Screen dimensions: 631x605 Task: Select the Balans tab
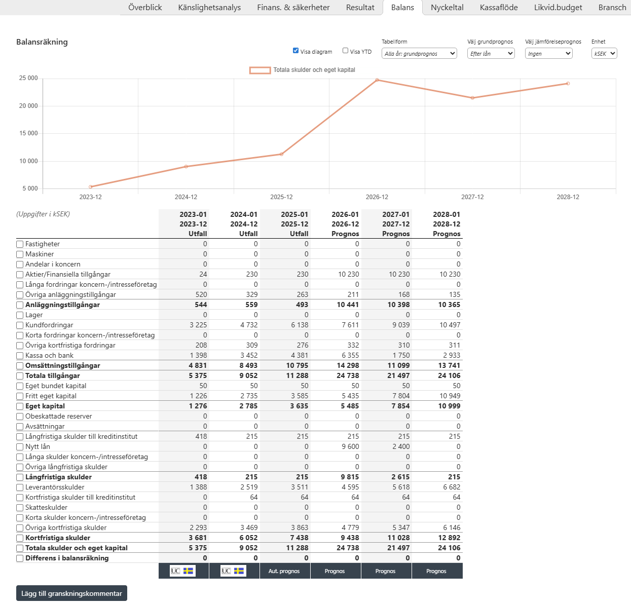point(402,8)
